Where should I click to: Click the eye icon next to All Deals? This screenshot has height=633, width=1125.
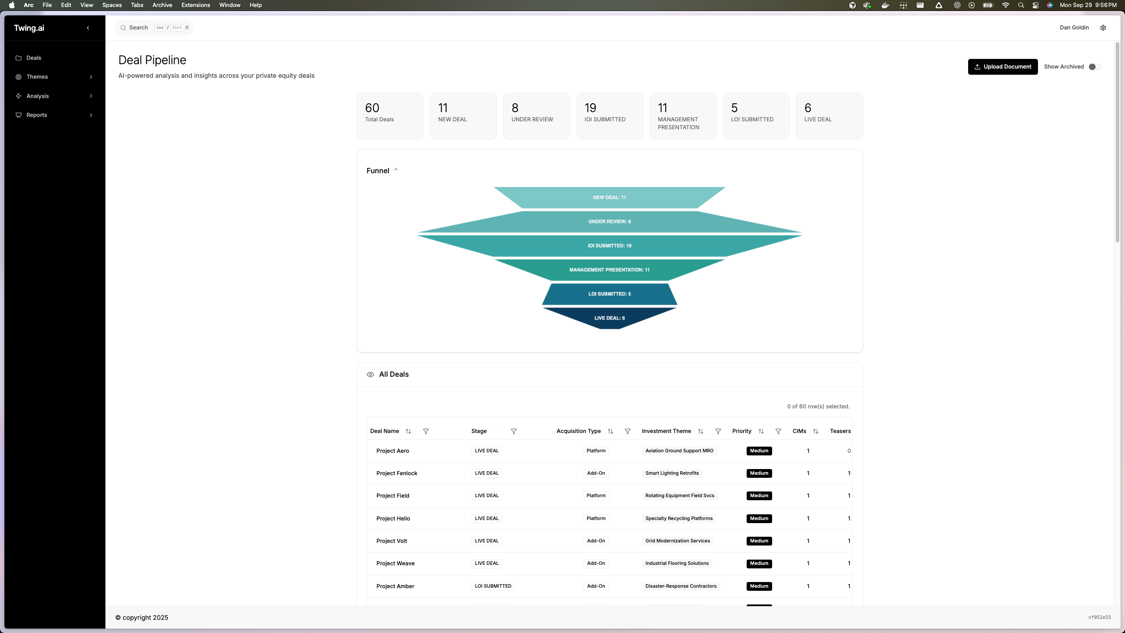pyautogui.click(x=370, y=374)
